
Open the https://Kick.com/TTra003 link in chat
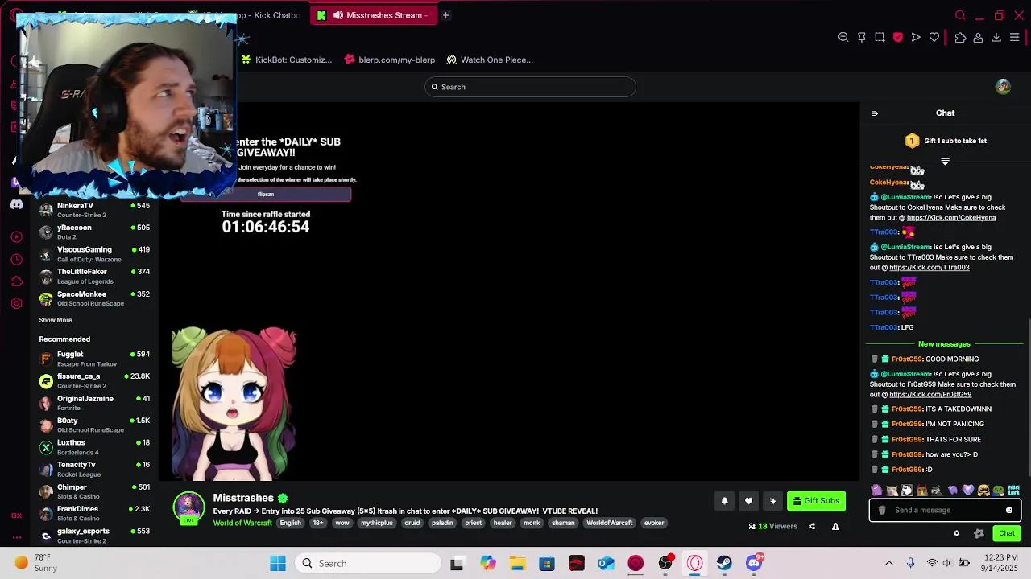point(930,268)
